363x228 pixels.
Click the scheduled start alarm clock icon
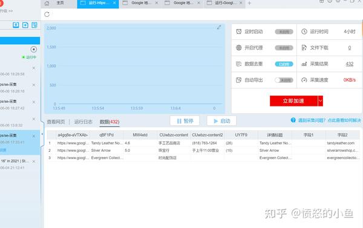coord(239,31)
